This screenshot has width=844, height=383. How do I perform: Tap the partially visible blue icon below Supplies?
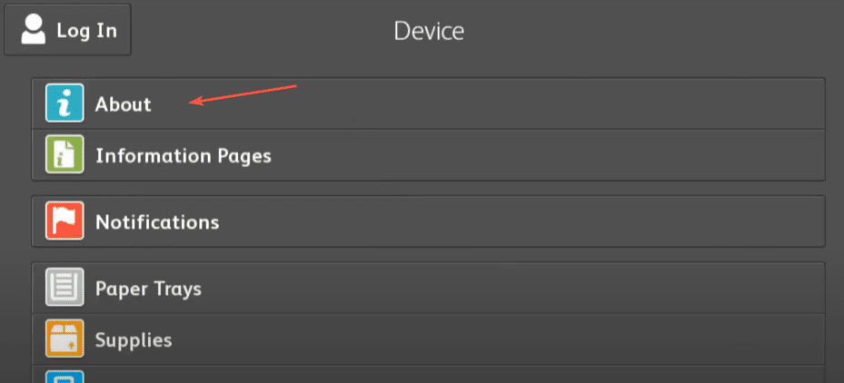click(x=65, y=376)
